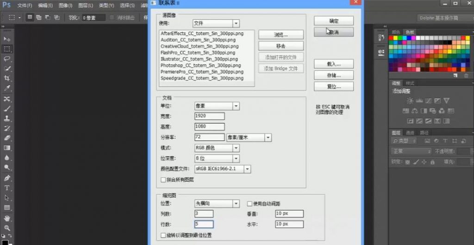Click the 存储... button

click(334, 75)
